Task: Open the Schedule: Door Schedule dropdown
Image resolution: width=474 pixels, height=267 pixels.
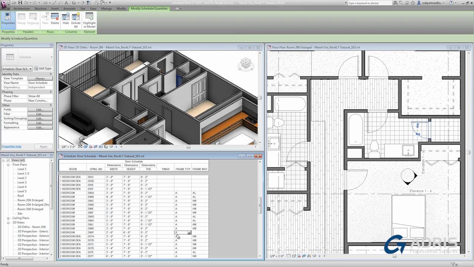Action: (30, 69)
